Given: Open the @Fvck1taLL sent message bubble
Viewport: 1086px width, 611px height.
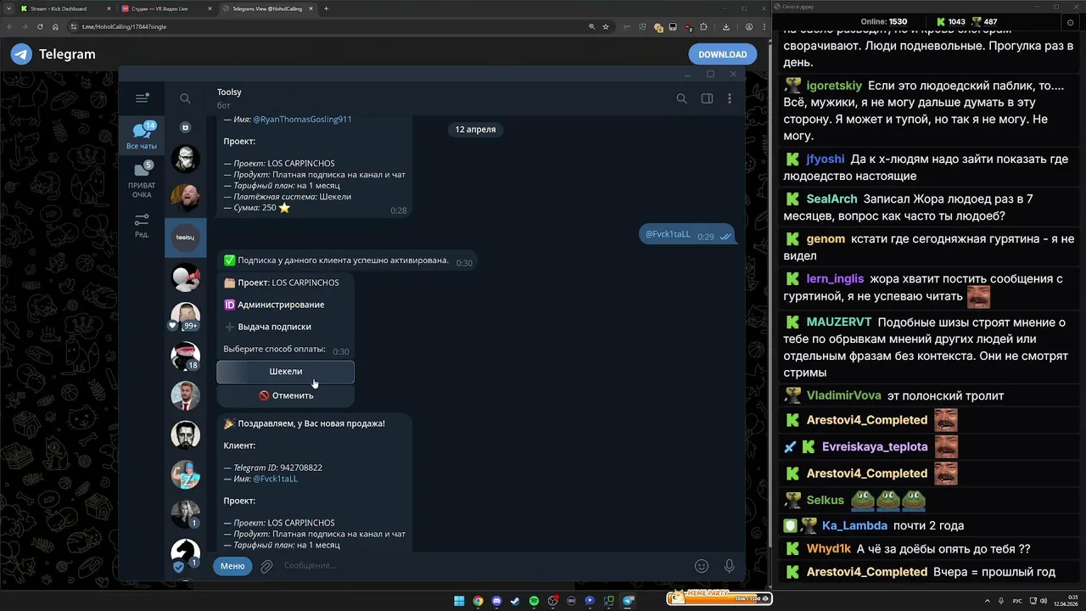Looking at the screenshot, I should [x=688, y=235].
